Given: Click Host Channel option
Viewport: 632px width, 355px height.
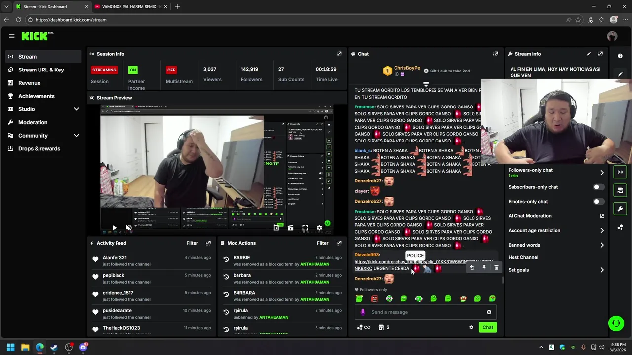Looking at the screenshot, I should click(x=523, y=257).
